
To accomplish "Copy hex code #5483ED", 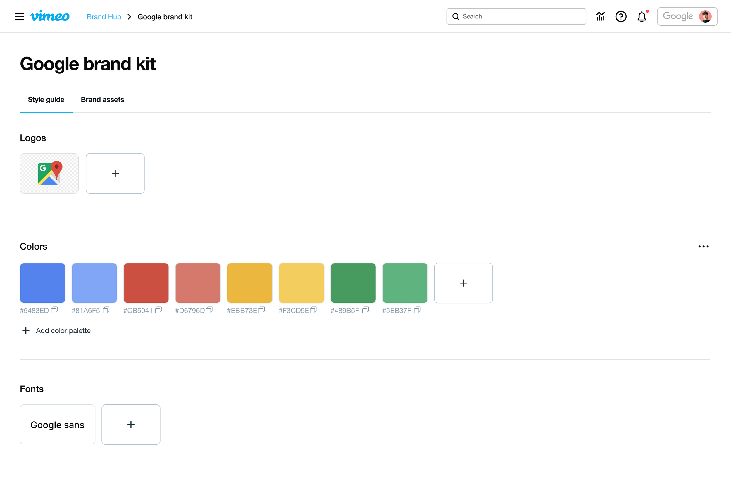I will coord(54,310).
